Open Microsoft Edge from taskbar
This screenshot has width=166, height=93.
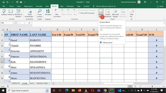click(x=67, y=90)
